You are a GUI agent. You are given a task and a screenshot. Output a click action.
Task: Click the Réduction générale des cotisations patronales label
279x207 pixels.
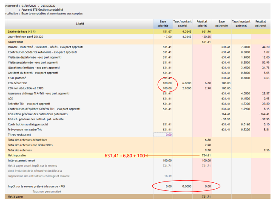click(37, 114)
